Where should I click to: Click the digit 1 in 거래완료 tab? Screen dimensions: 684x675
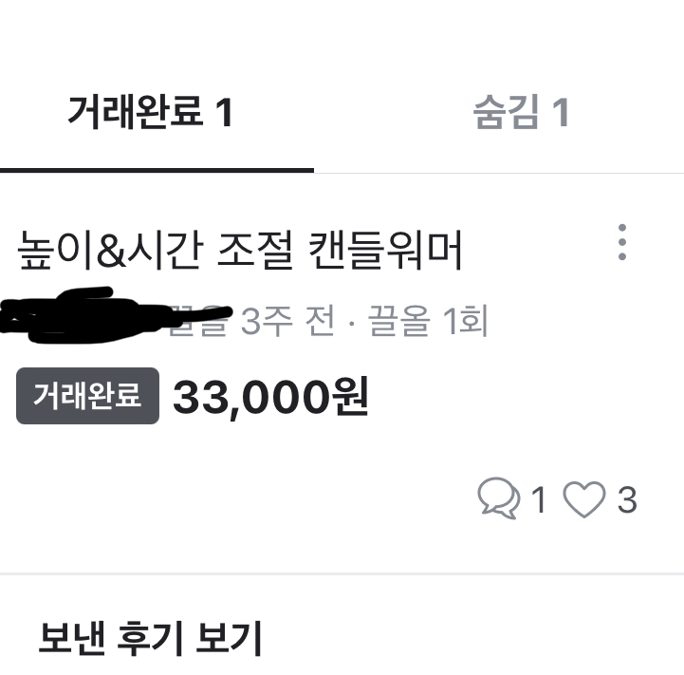point(225,113)
